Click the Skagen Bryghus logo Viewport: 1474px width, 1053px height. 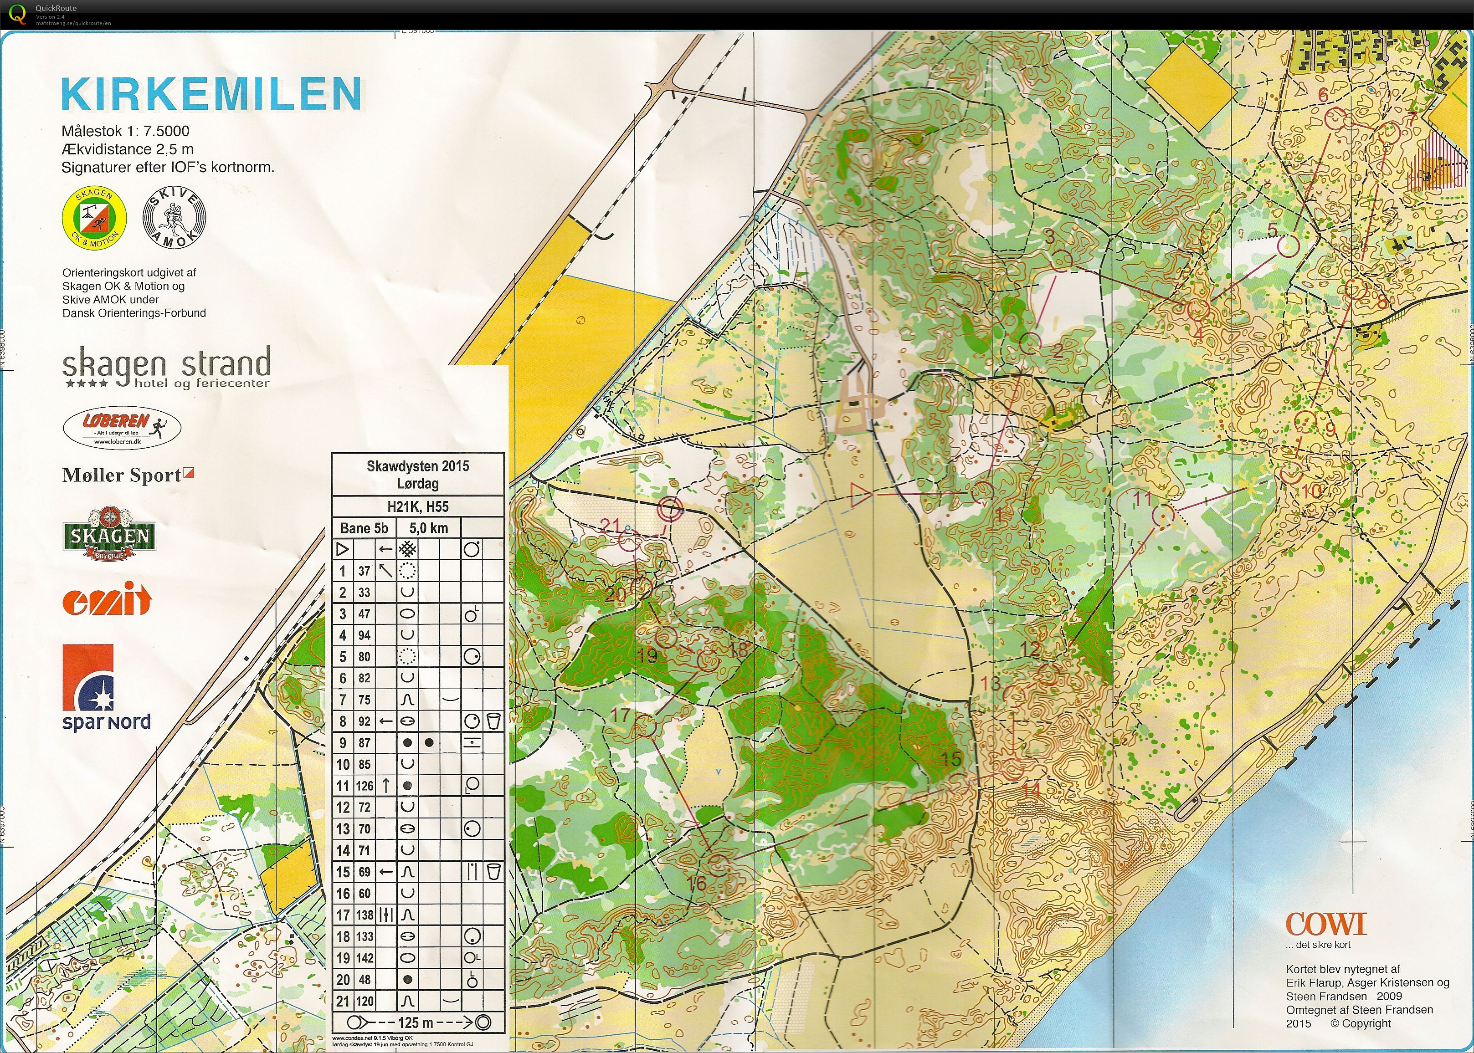point(110,534)
